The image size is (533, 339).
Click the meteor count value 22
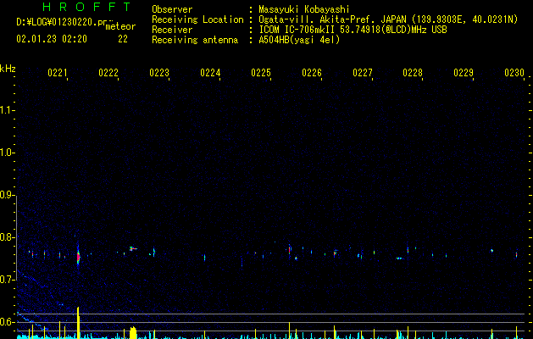pos(123,39)
